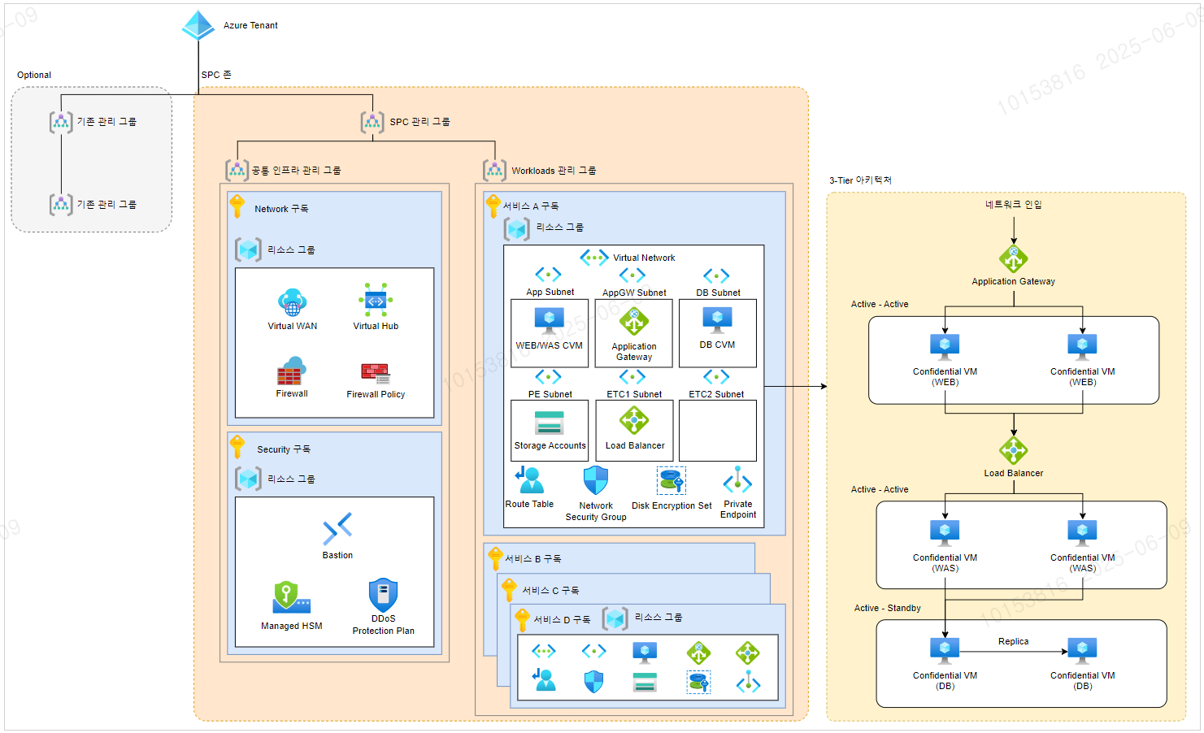Select the Bastion icon

coord(337,528)
